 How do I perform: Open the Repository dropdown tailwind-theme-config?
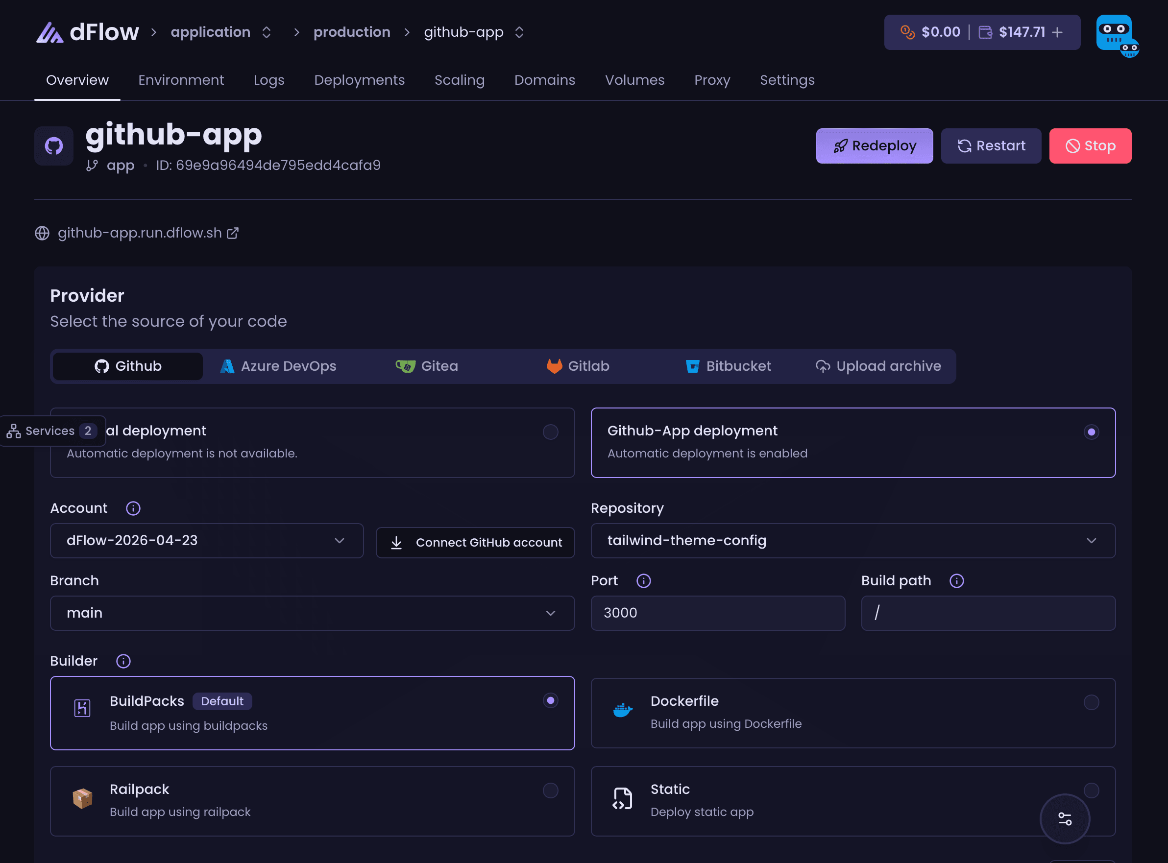[853, 541]
